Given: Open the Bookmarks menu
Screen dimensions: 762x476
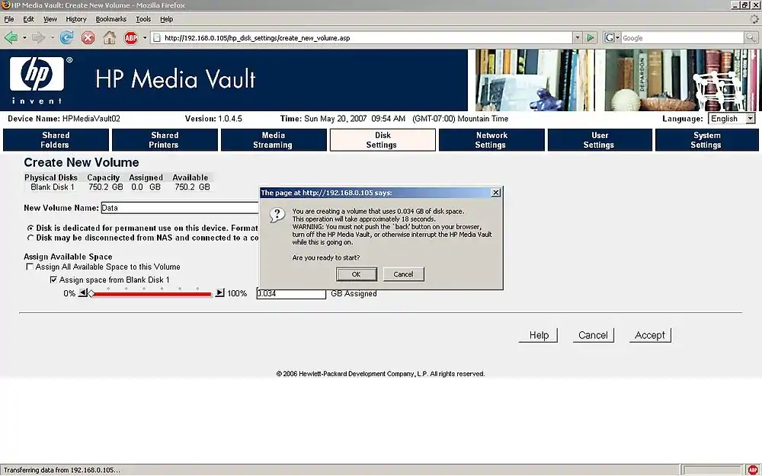Looking at the screenshot, I should click(110, 19).
